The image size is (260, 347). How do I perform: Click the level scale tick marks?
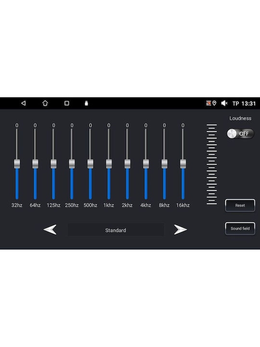click(x=211, y=164)
